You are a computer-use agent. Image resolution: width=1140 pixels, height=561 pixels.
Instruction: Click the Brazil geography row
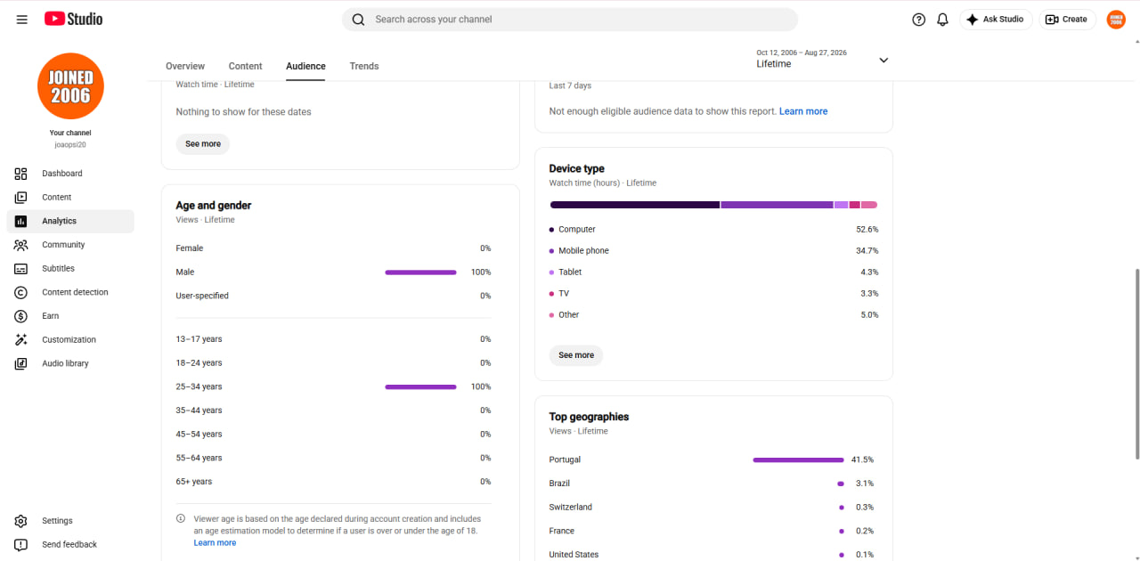tap(712, 484)
